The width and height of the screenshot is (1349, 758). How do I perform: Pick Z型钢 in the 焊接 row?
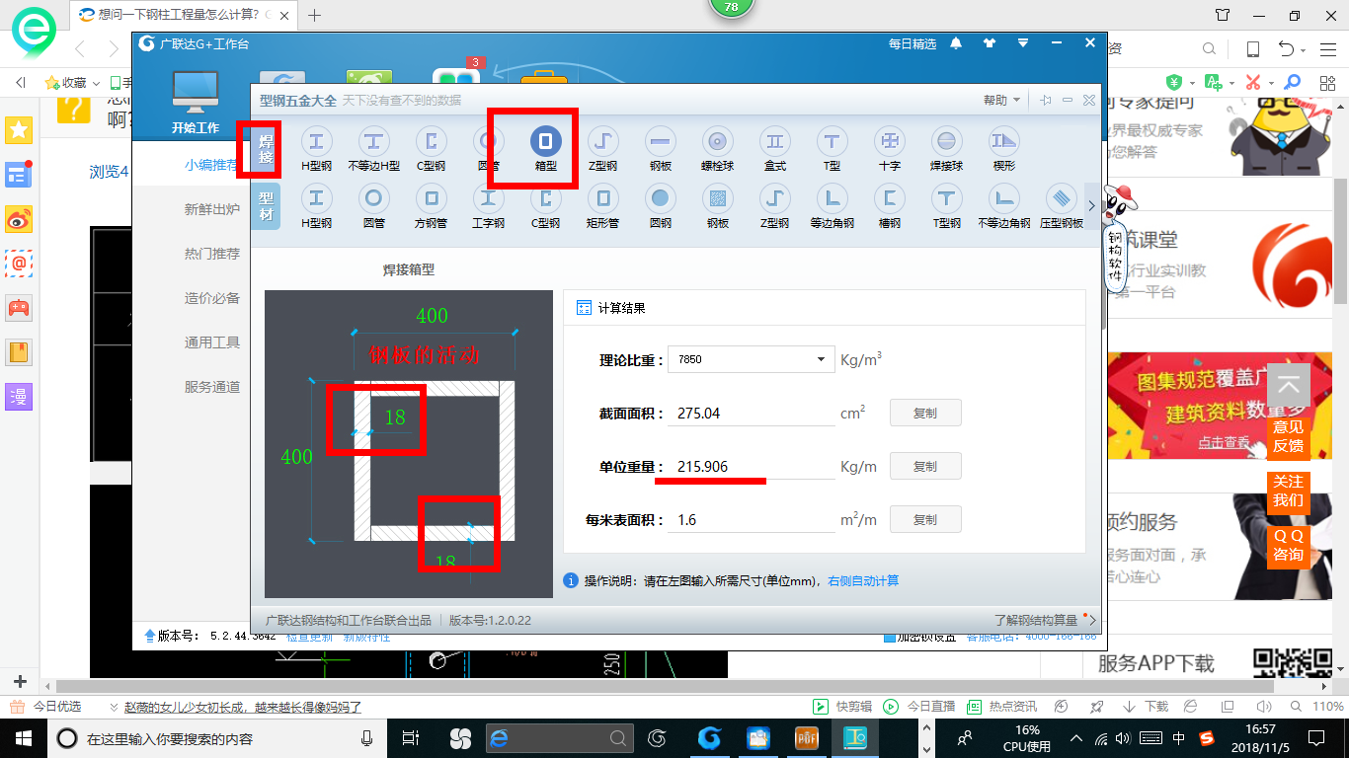tap(602, 149)
